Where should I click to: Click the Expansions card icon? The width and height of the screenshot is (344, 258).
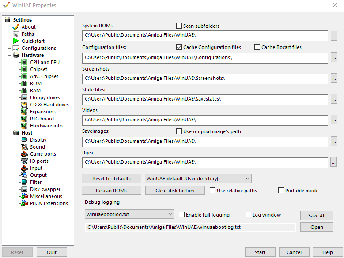[x=24, y=112]
